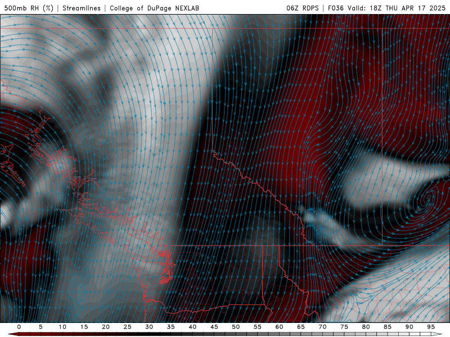This screenshot has width=450, height=337.
Task: Click the 50 label on the color scale
Action: (236, 327)
